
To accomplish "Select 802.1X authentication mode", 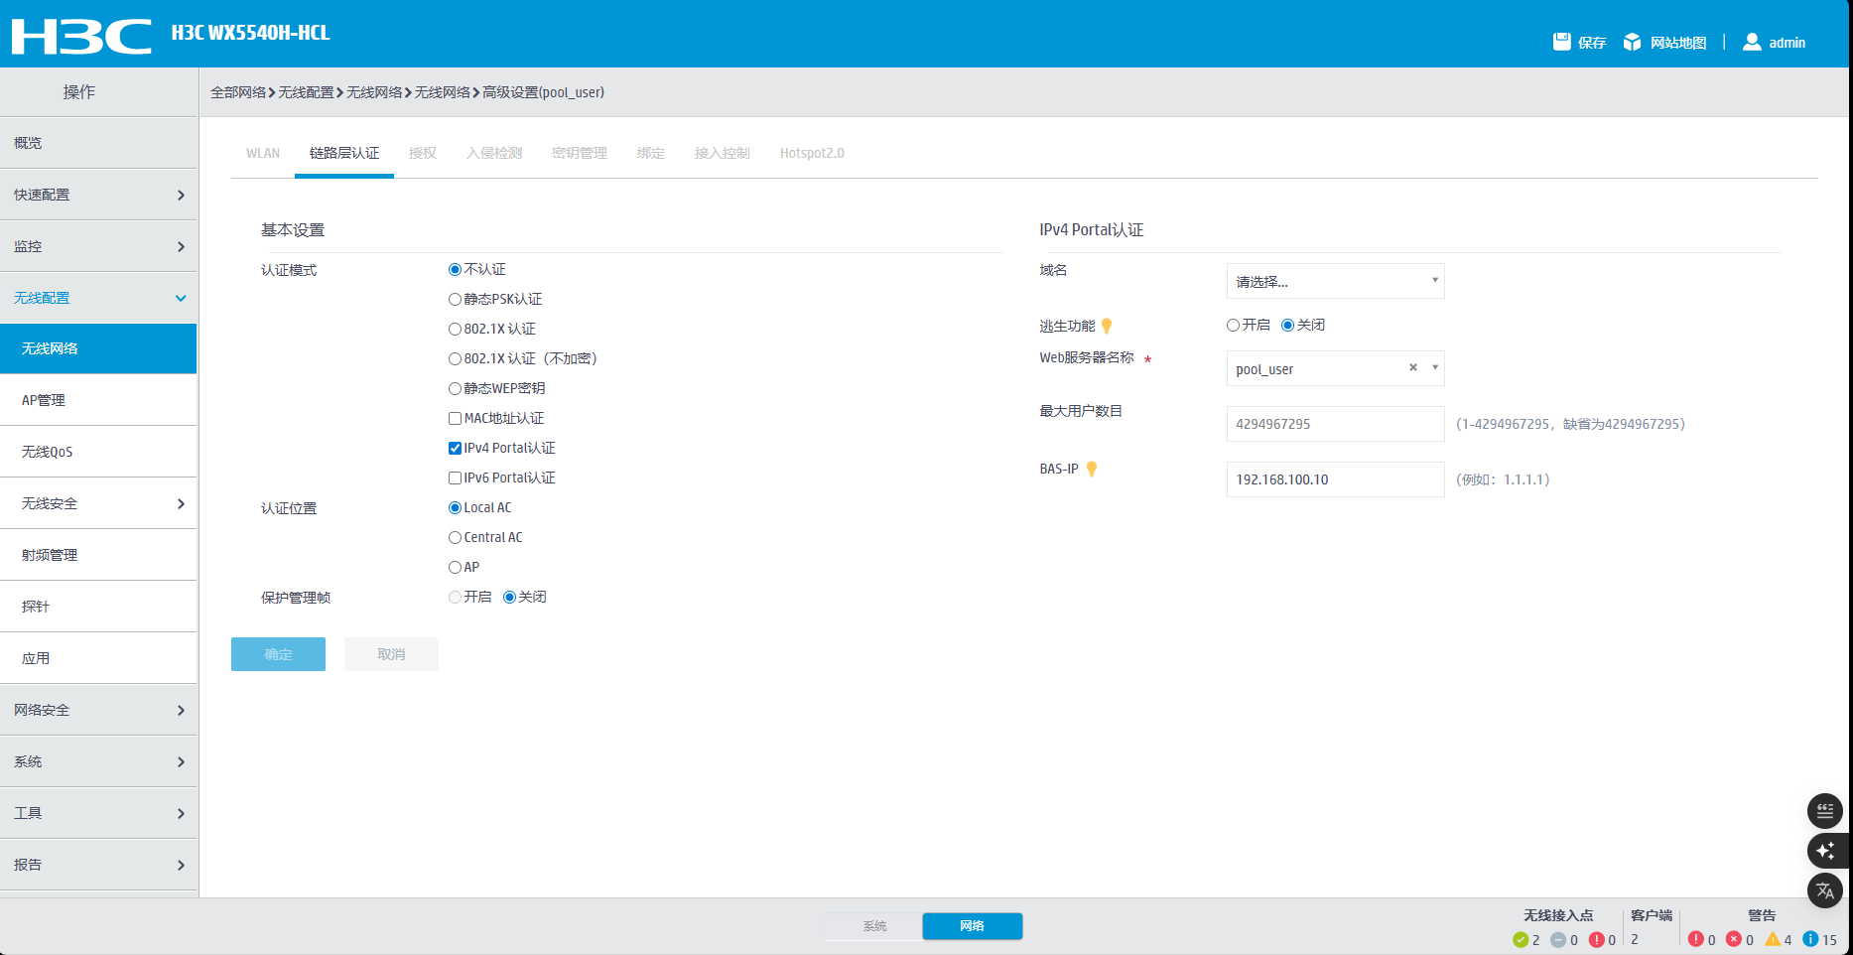I will point(455,330).
